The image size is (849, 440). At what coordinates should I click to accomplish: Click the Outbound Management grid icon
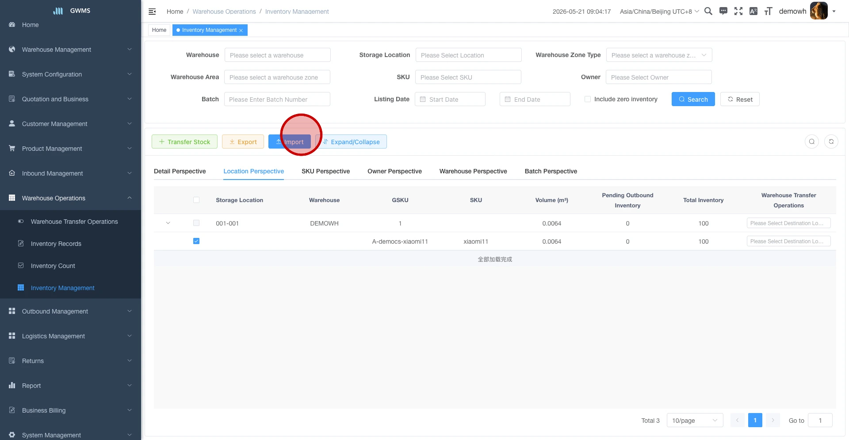coord(12,311)
